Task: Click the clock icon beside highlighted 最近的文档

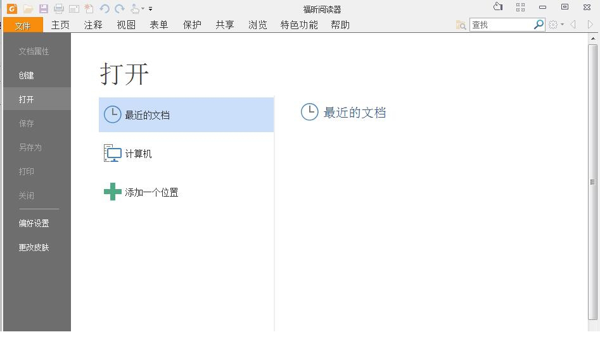Action: click(x=113, y=114)
